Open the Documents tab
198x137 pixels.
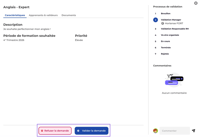69,15
